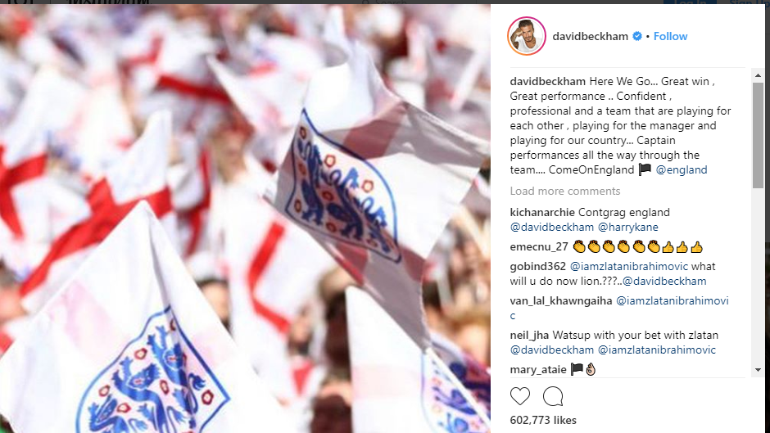
Task: Click the heart like icon
Action: [x=520, y=396]
